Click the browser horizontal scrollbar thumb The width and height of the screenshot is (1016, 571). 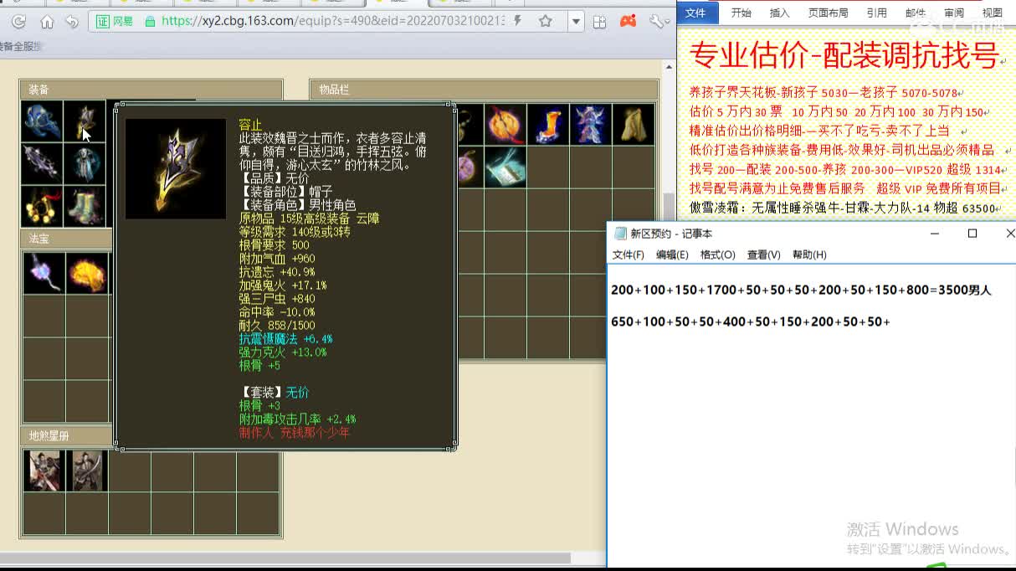[285, 558]
